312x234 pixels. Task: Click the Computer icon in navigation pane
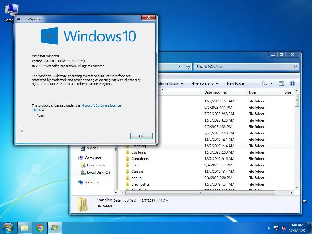pos(80,158)
